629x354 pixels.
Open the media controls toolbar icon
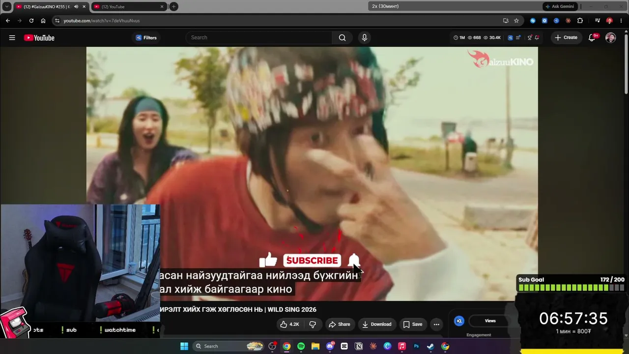coord(597,21)
